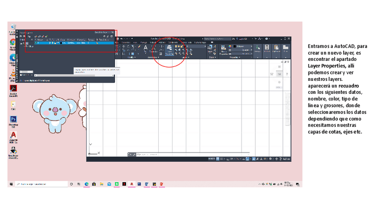Toggle the Plot printer icon for layer 0
The image size is (378, 212).
pos(58,43)
